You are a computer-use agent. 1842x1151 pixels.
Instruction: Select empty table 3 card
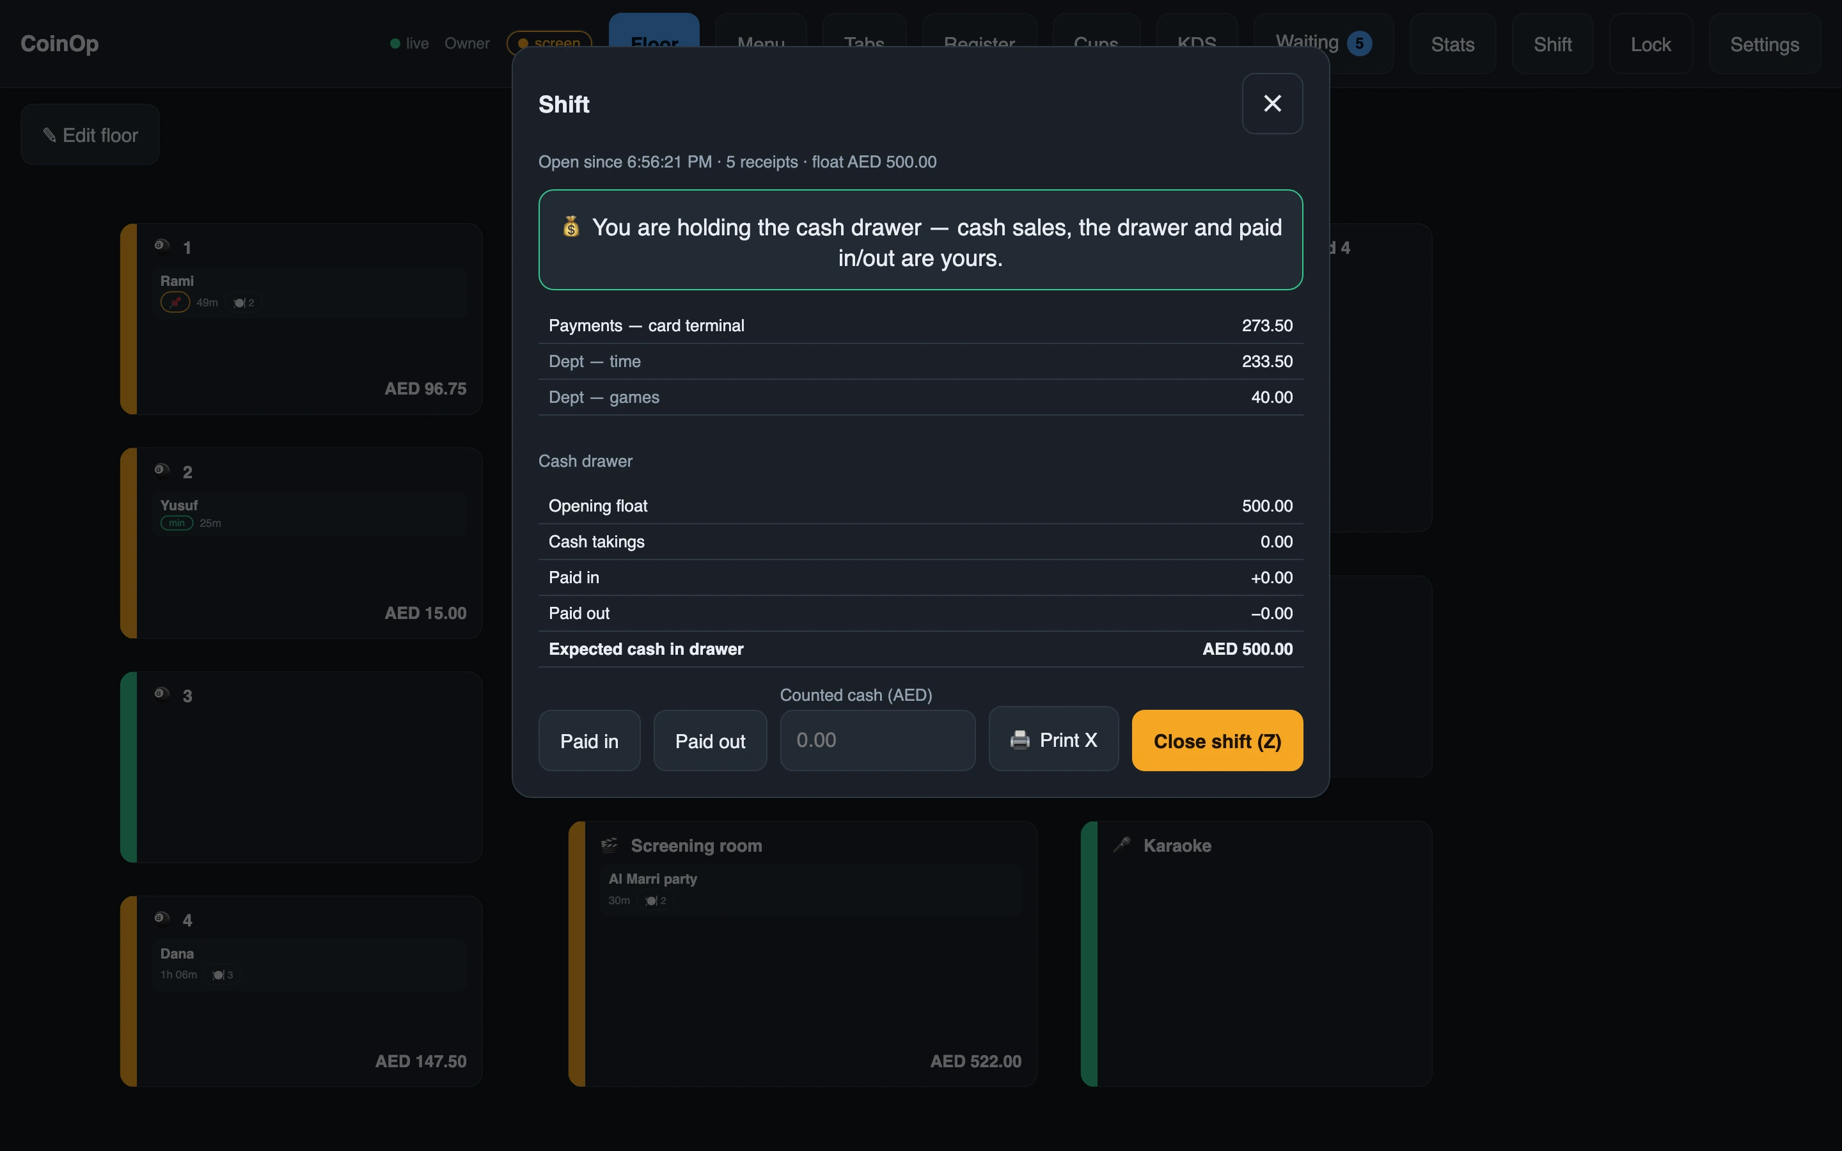[x=301, y=767]
